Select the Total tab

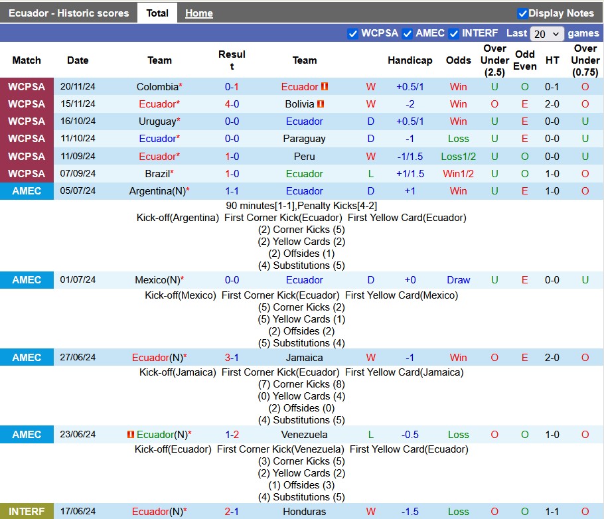click(x=157, y=13)
